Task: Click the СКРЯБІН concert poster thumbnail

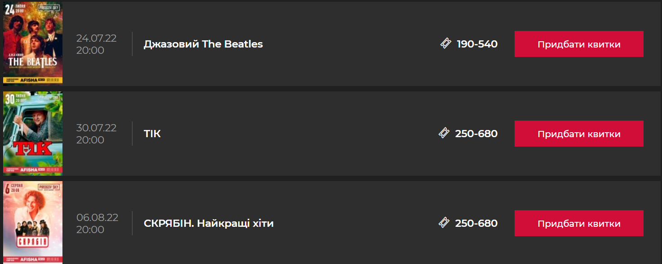Action: point(33,223)
